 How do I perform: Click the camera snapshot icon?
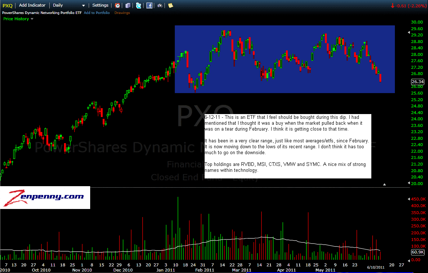tap(160, 6)
